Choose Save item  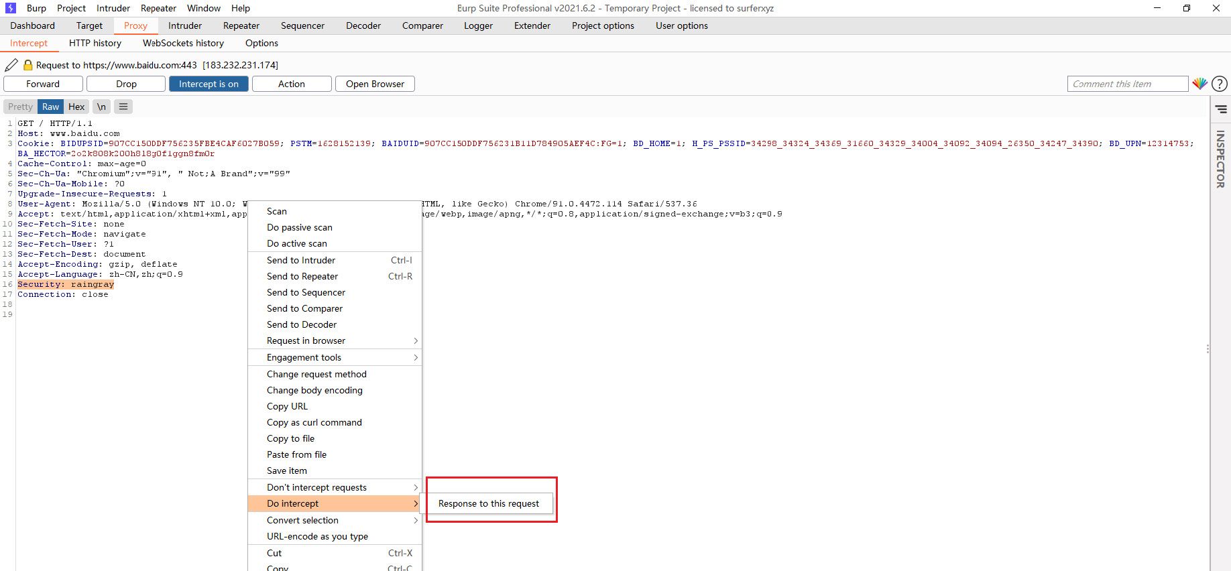coord(335,470)
